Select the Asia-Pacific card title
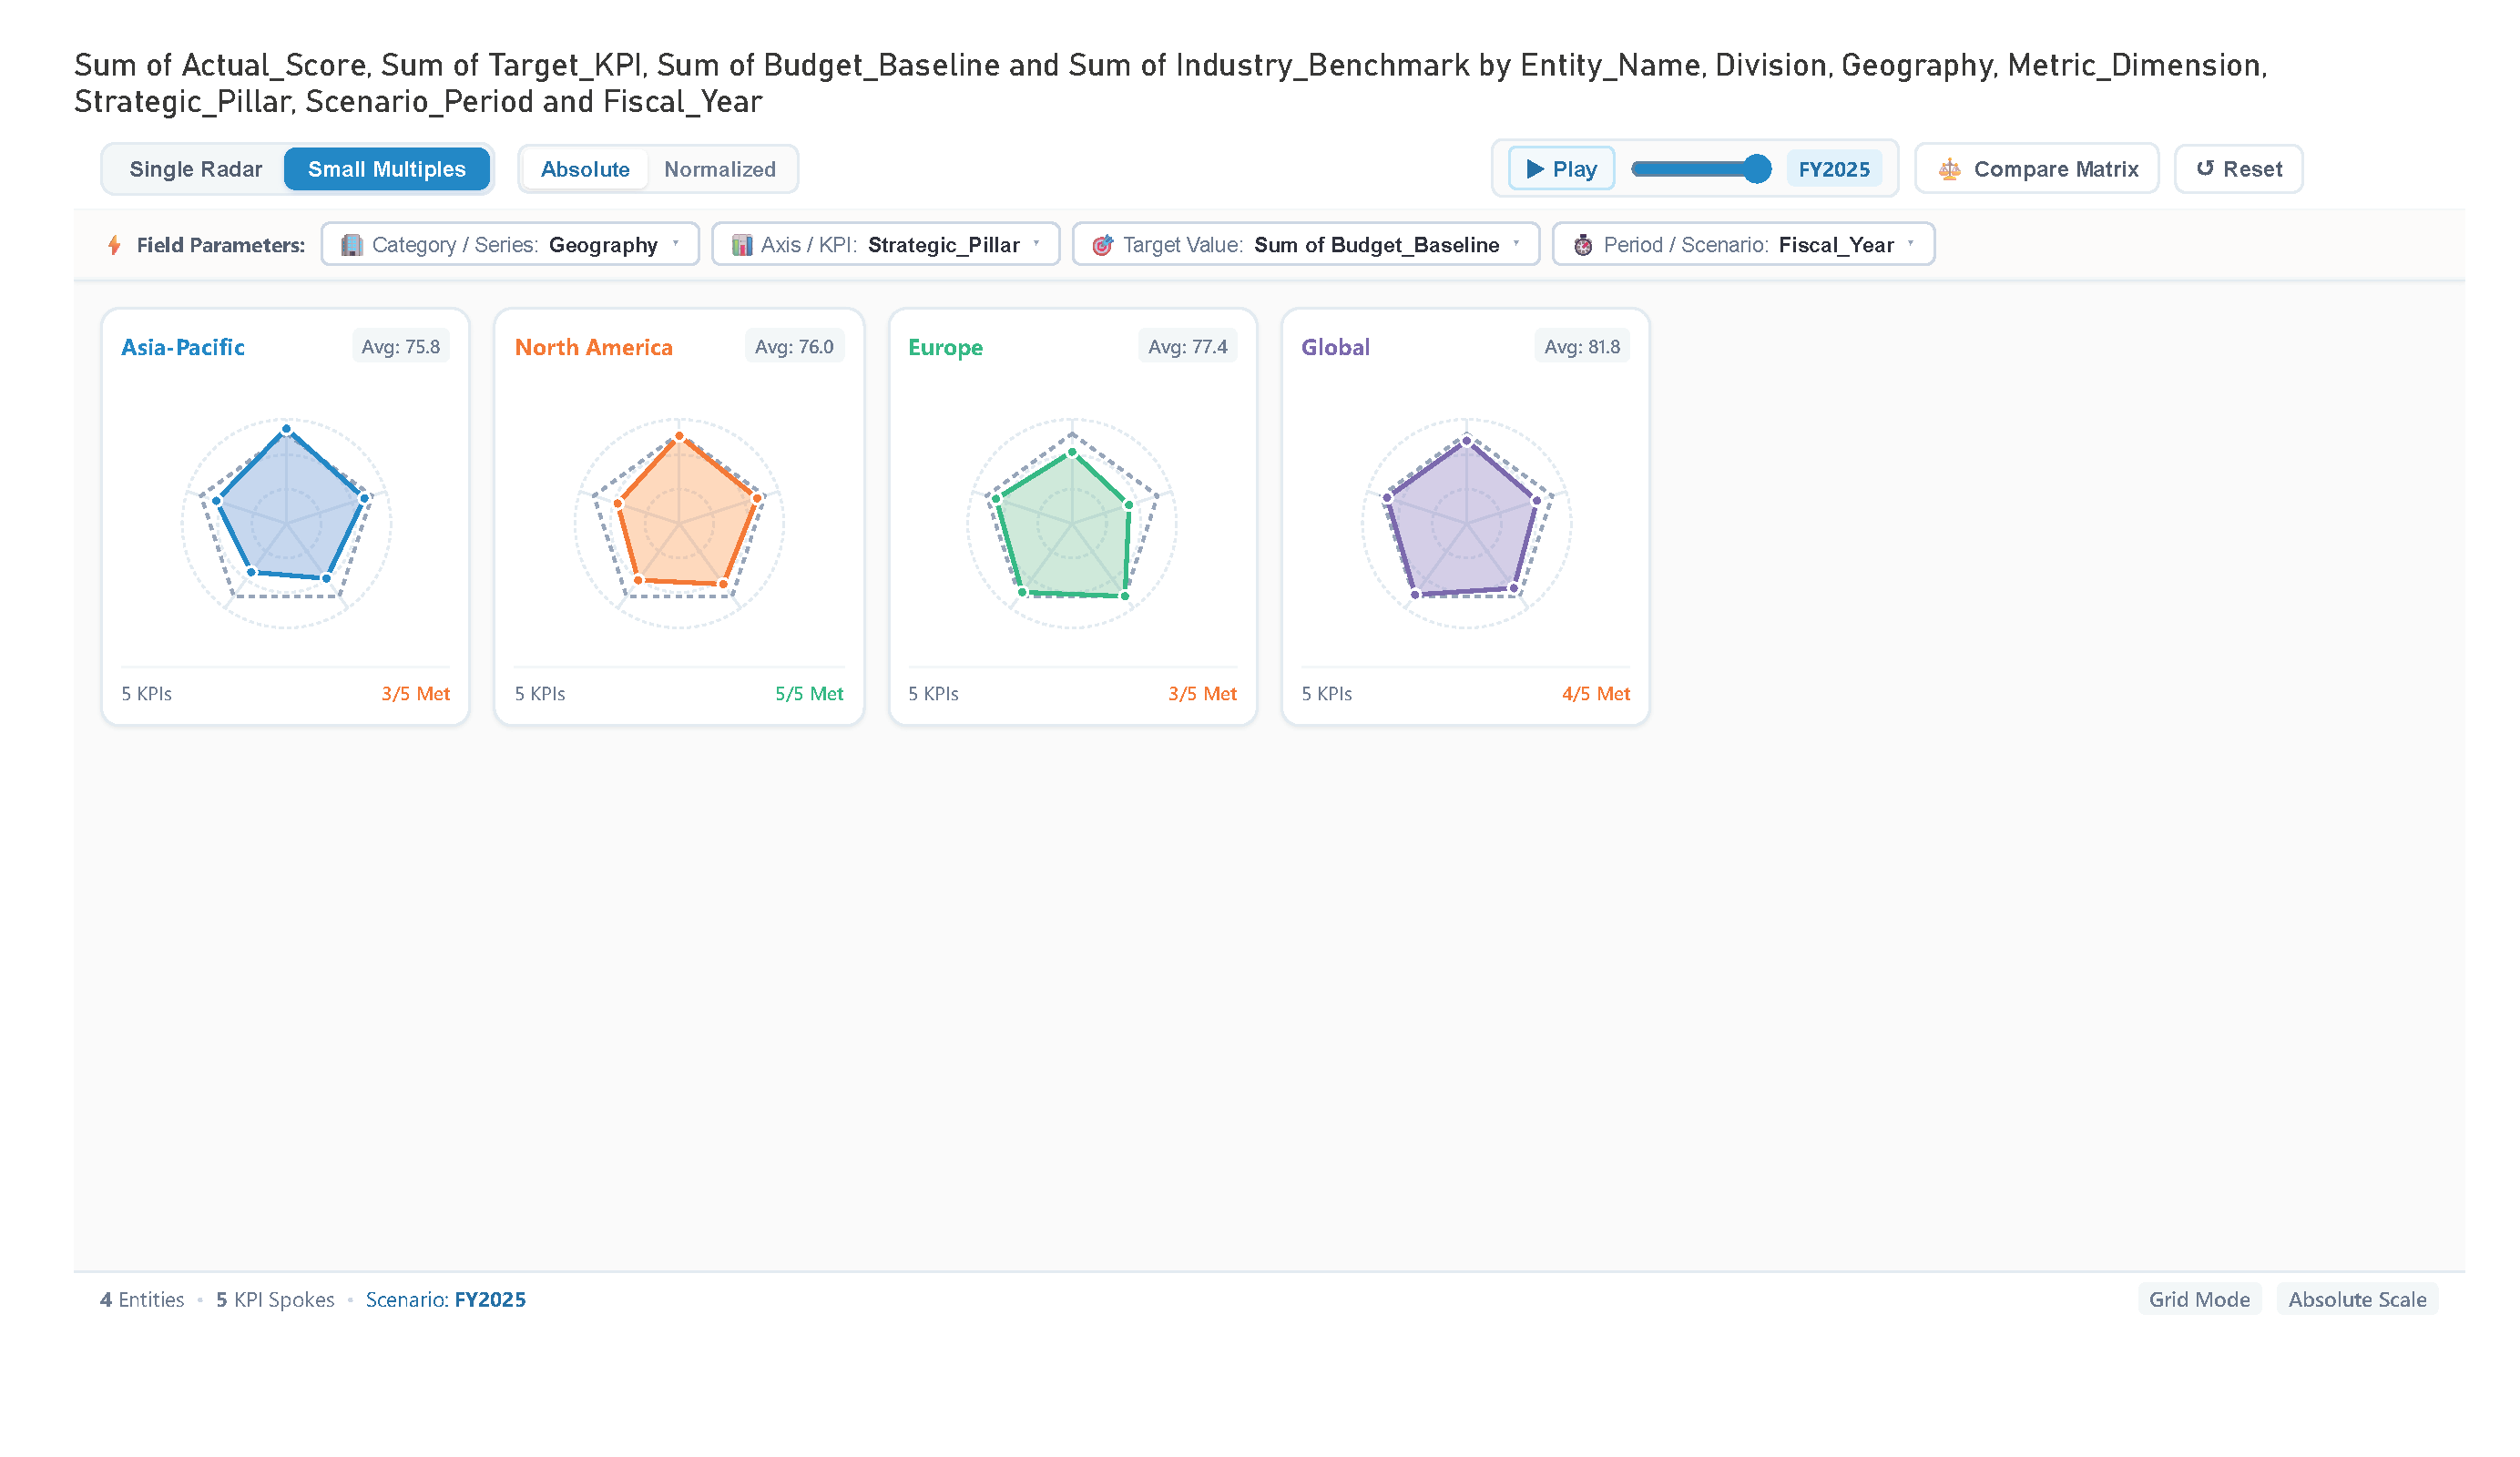 point(183,347)
